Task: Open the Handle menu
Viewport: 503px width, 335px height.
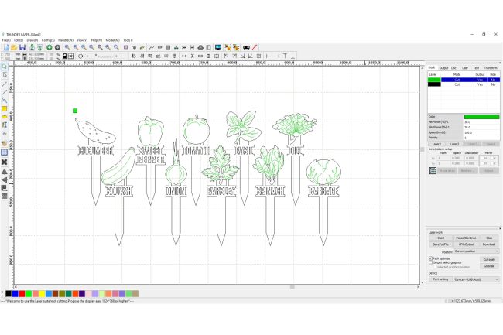Action: [x=66, y=40]
